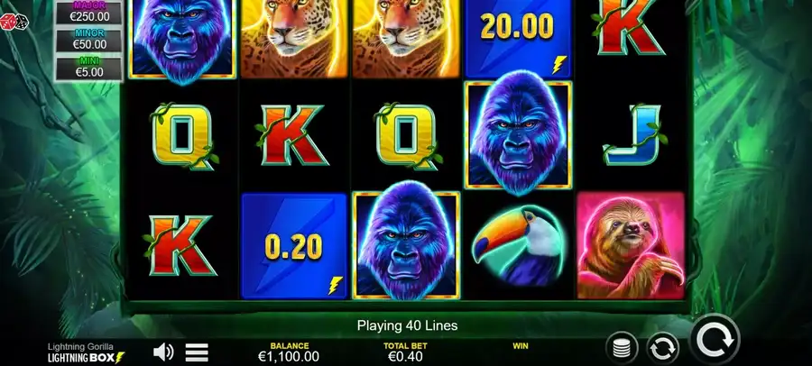Select the Major €250.00 jackpot panel
This screenshot has width=812, height=366.
(x=89, y=13)
